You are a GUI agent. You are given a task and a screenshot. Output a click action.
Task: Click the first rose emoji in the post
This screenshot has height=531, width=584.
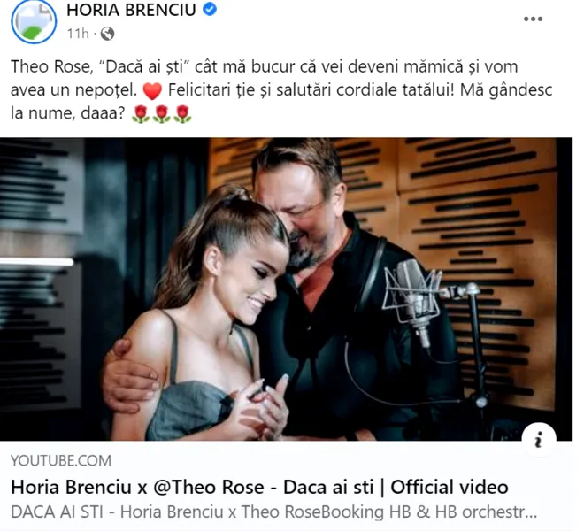click(141, 114)
